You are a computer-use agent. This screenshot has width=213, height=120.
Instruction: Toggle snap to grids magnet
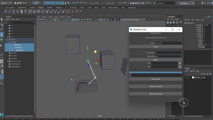(x=73, y=3)
